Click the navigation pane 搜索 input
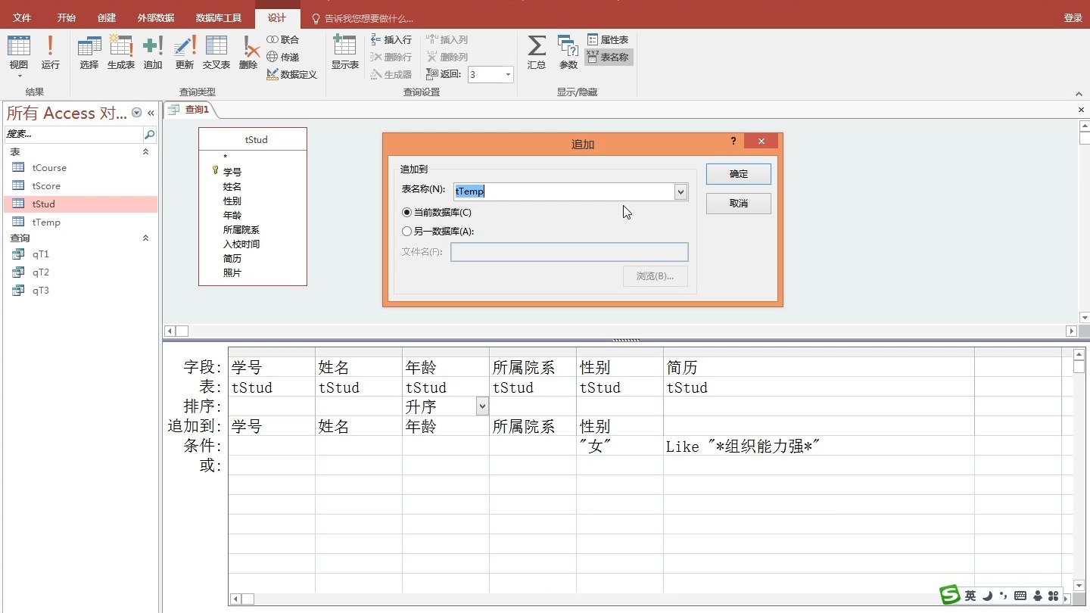 pyautogui.click(x=73, y=135)
